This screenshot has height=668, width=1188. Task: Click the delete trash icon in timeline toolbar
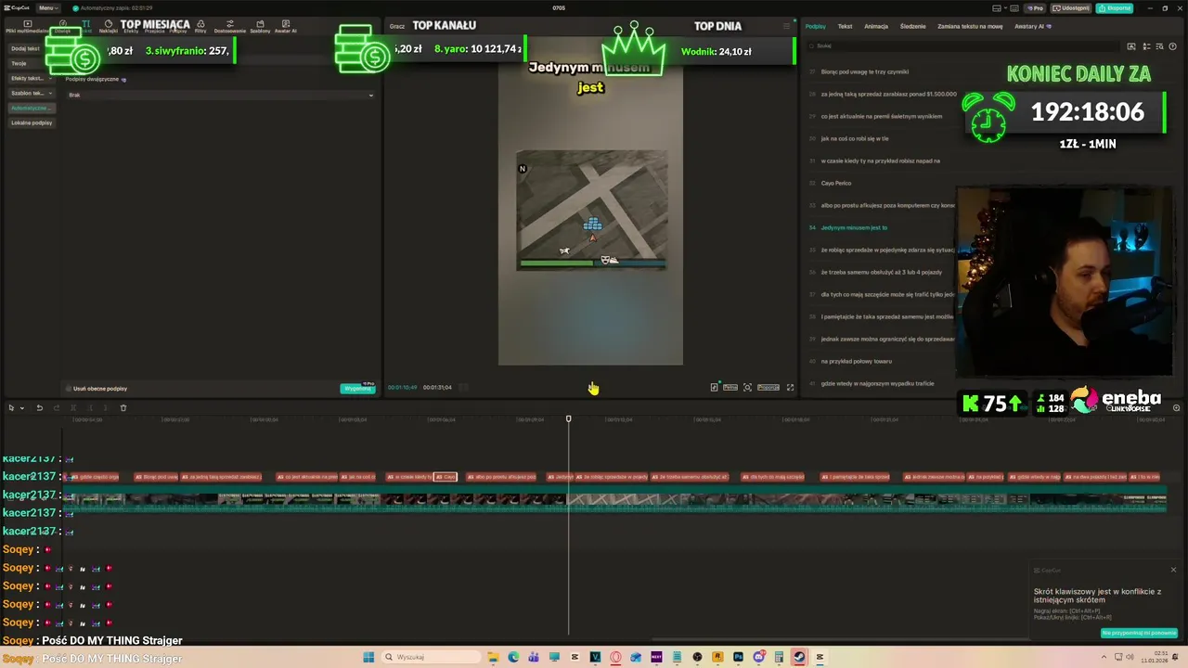123,408
